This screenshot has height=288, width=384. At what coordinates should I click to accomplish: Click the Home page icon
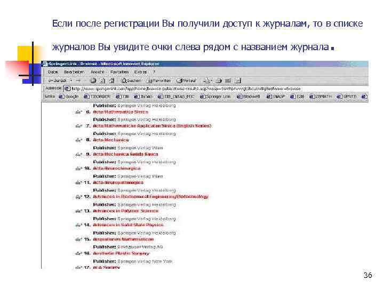[112, 81]
